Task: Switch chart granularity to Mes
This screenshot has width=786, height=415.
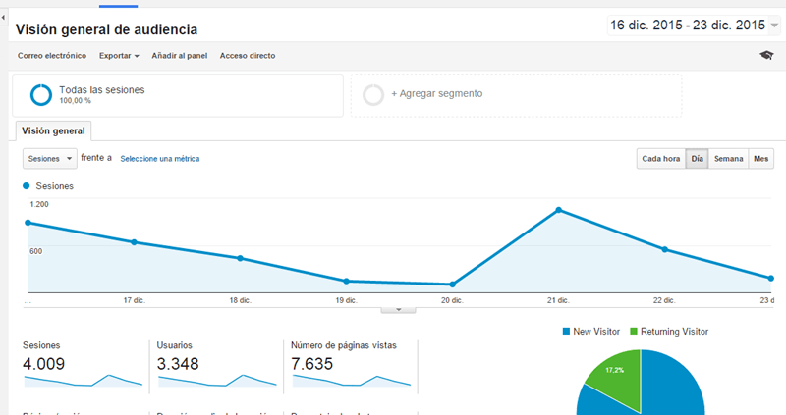Action: [760, 159]
